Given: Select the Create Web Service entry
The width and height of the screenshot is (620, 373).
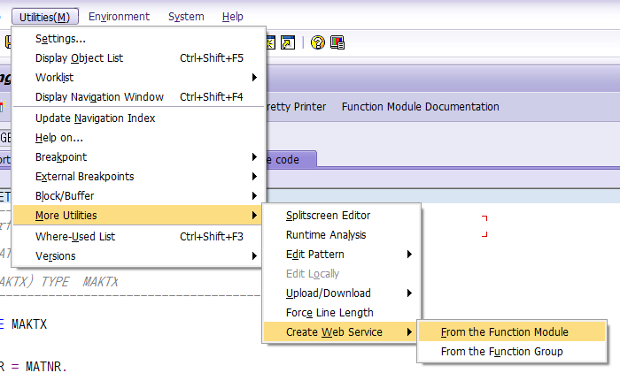Looking at the screenshot, I should tap(342, 332).
